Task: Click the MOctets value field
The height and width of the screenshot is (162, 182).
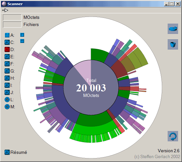Action: 12,17
